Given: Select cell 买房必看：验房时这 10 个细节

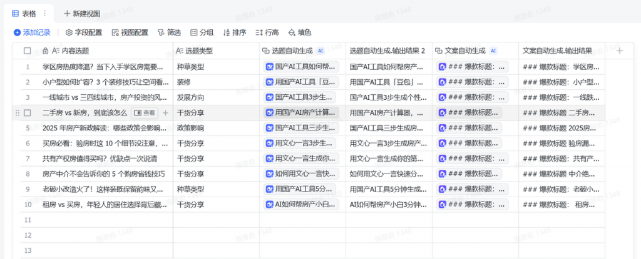Looking at the screenshot, I should (106, 144).
